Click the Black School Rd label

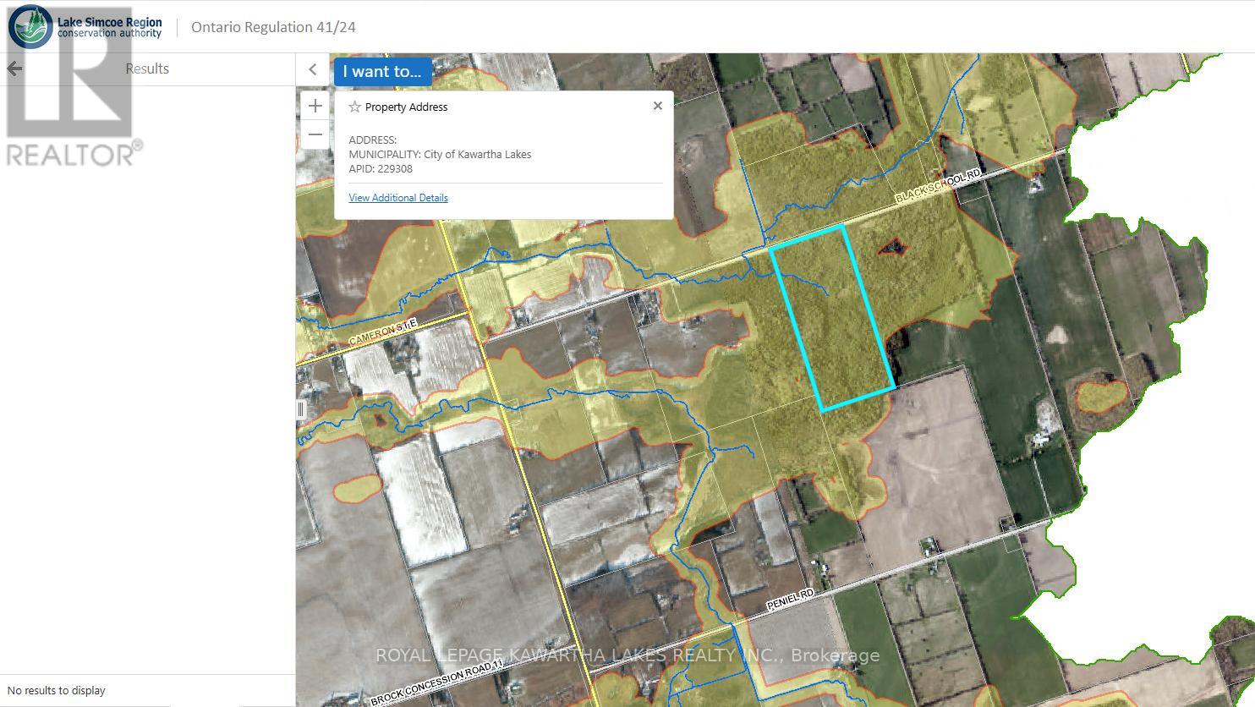pyautogui.click(x=938, y=186)
